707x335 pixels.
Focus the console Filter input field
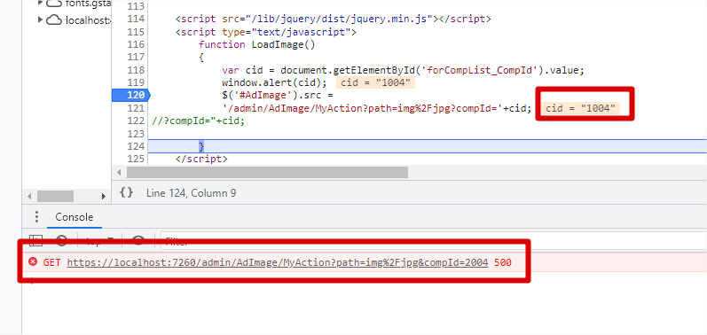pyautogui.click(x=433, y=241)
